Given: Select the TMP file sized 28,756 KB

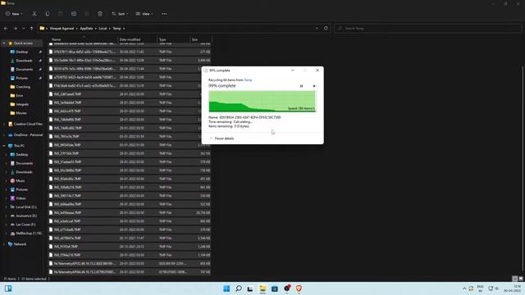Looking at the screenshot, I should click(130, 213).
